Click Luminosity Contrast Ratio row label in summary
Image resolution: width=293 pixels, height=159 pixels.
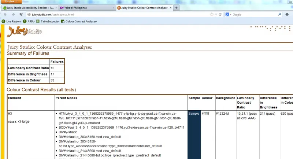point(29,68)
